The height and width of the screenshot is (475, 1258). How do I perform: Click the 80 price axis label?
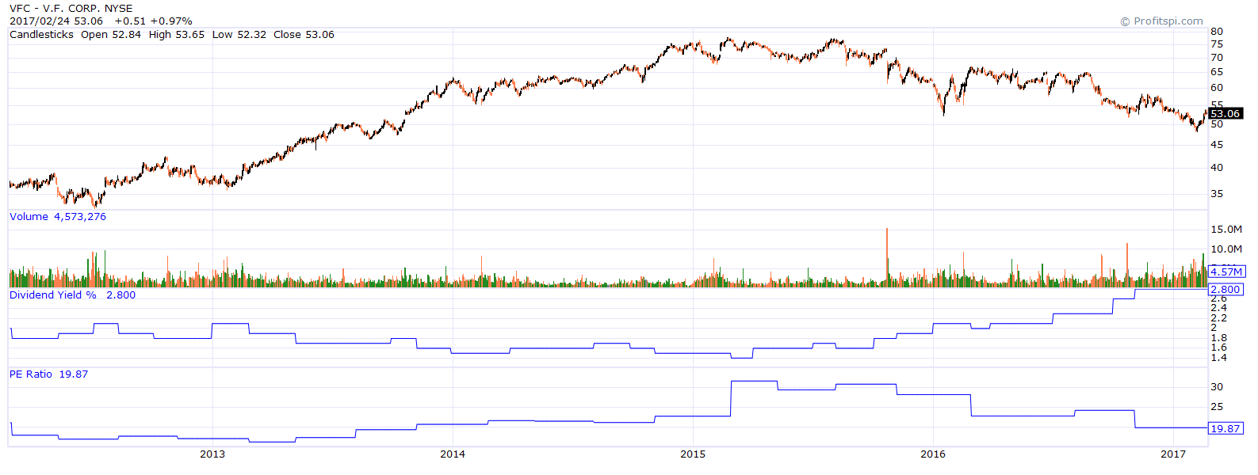coord(1217,32)
